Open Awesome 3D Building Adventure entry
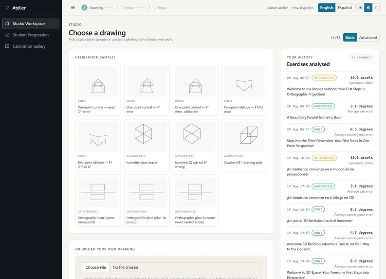Screen dimensions: 386x279 (x=330, y=241)
